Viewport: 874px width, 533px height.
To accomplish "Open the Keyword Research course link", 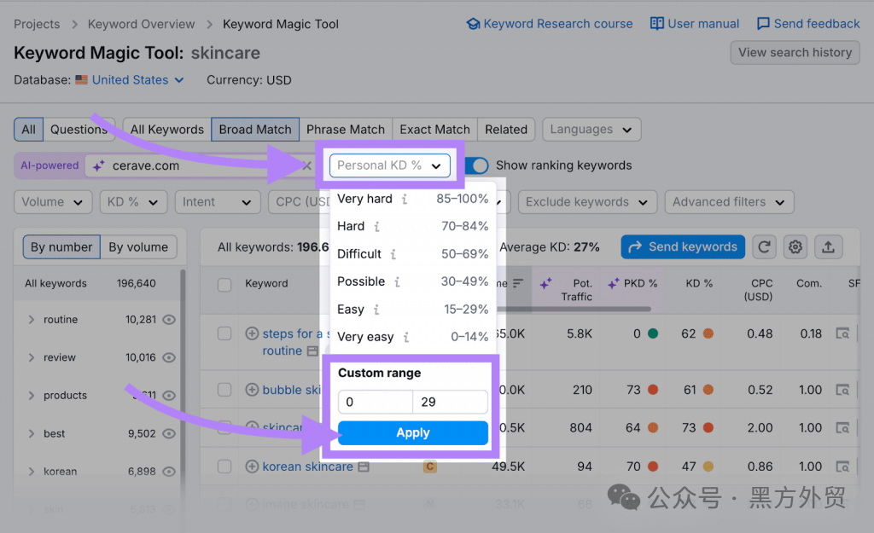I will point(550,24).
